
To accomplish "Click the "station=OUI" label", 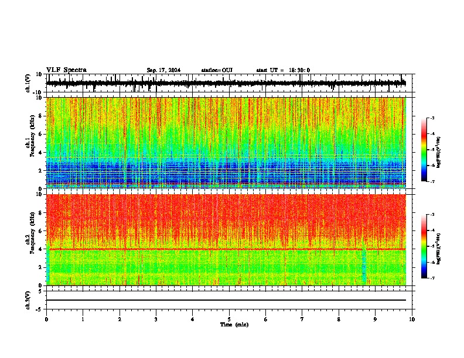I will pyautogui.click(x=217, y=70).
